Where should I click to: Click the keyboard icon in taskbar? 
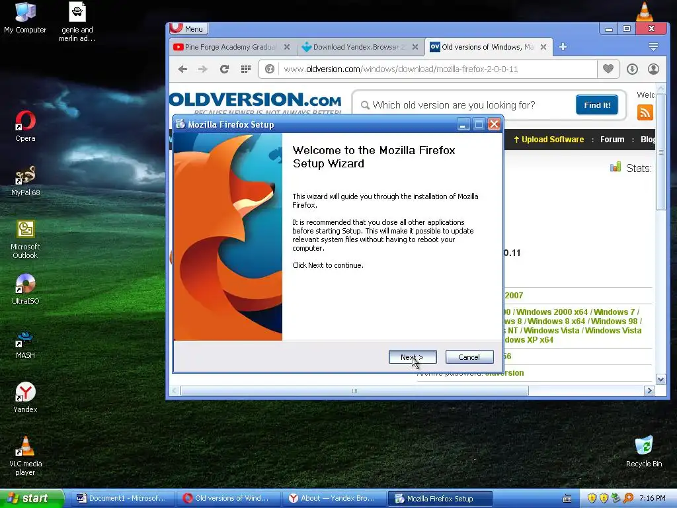tap(567, 499)
